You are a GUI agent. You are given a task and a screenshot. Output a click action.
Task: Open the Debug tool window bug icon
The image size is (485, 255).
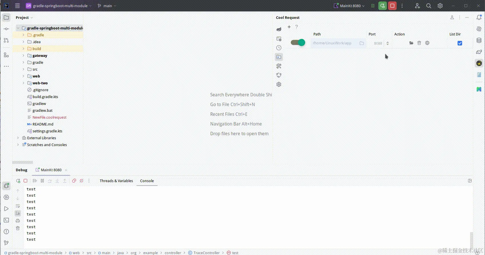(6, 186)
